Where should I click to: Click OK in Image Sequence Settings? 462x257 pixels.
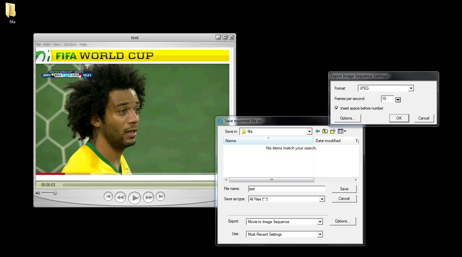399,118
